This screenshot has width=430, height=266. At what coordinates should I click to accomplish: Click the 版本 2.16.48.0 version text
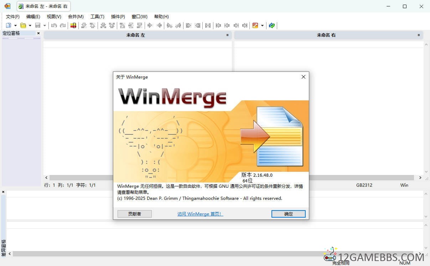coord(257,175)
